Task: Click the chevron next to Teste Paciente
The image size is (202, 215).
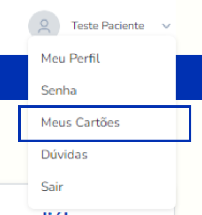Action: [x=166, y=26]
